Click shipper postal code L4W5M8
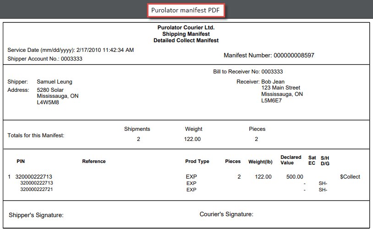 (48, 102)
